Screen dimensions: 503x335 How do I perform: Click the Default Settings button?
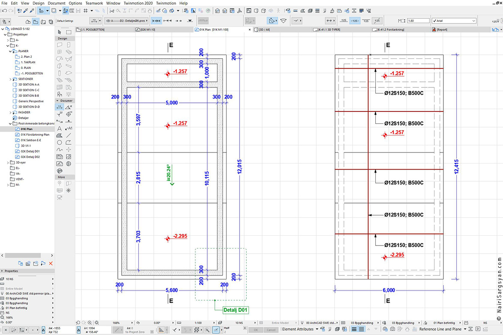(65, 21)
